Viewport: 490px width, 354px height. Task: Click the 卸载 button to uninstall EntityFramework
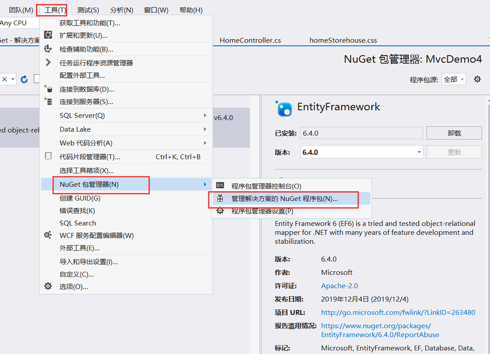(454, 133)
